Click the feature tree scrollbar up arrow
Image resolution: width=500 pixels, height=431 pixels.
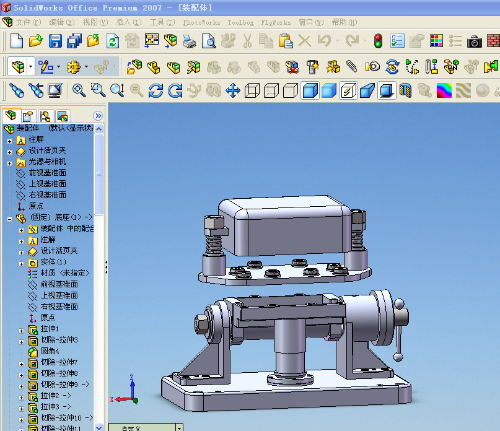tap(99, 129)
